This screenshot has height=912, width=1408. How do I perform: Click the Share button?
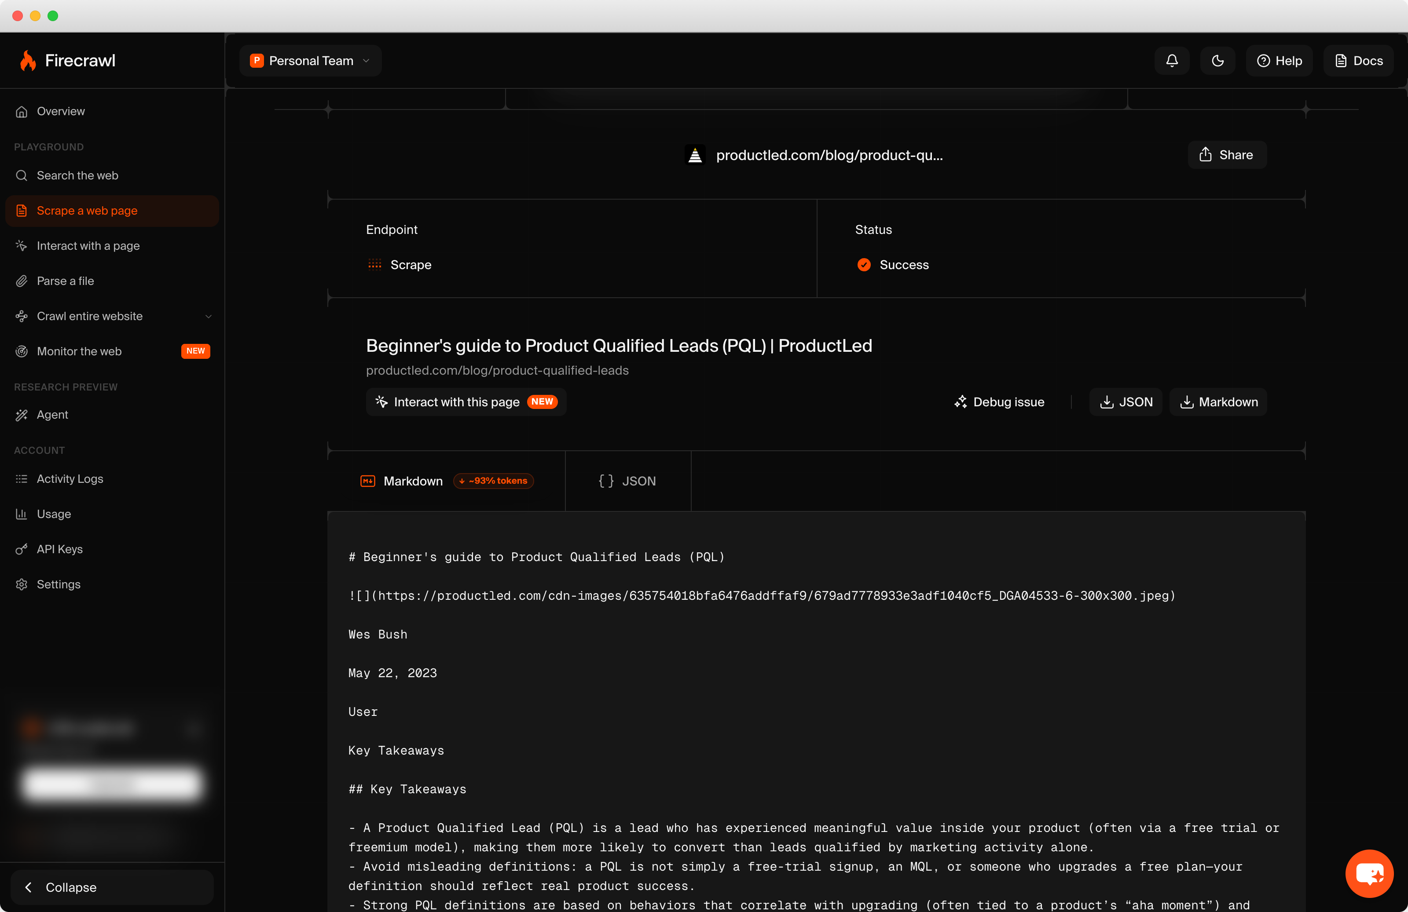1227,155
